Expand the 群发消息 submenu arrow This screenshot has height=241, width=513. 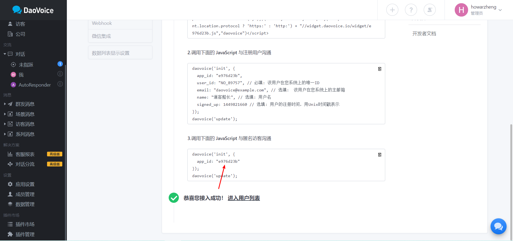pyautogui.click(x=5, y=104)
